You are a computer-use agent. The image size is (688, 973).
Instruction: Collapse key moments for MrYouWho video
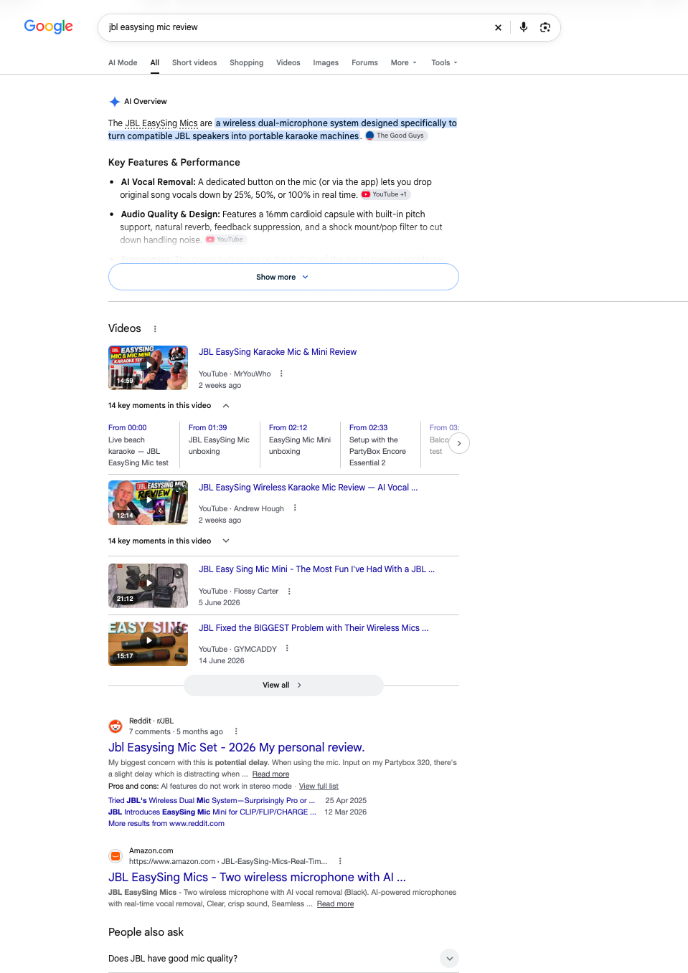click(226, 406)
